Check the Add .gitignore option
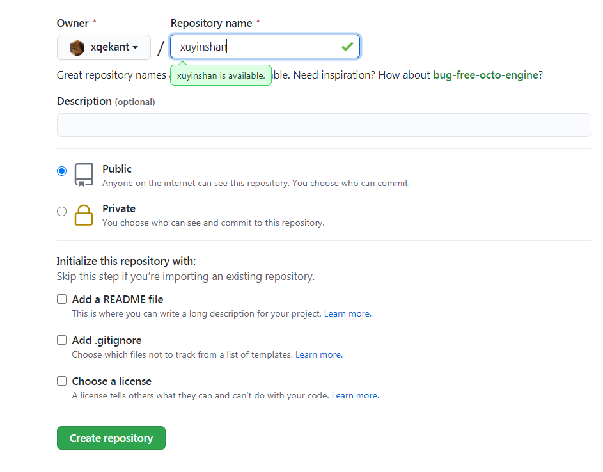 [x=61, y=340]
